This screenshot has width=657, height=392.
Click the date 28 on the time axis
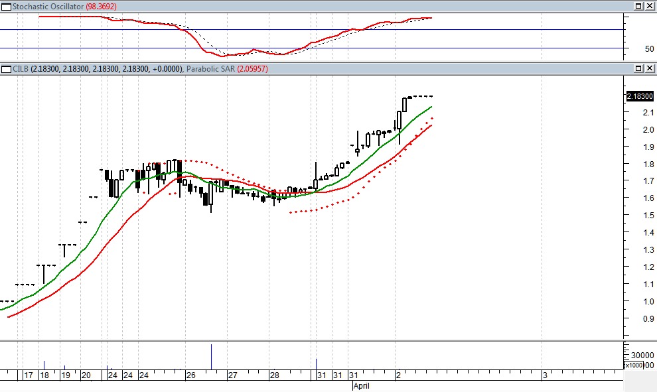point(273,375)
